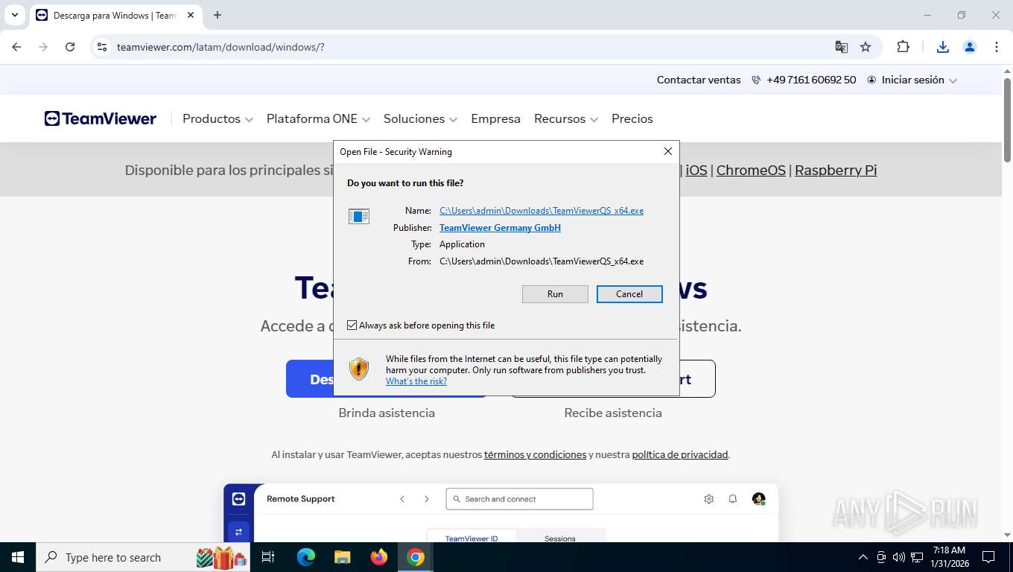1013x572 pixels.
Task: Expand the Productos menu
Action: click(x=217, y=118)
